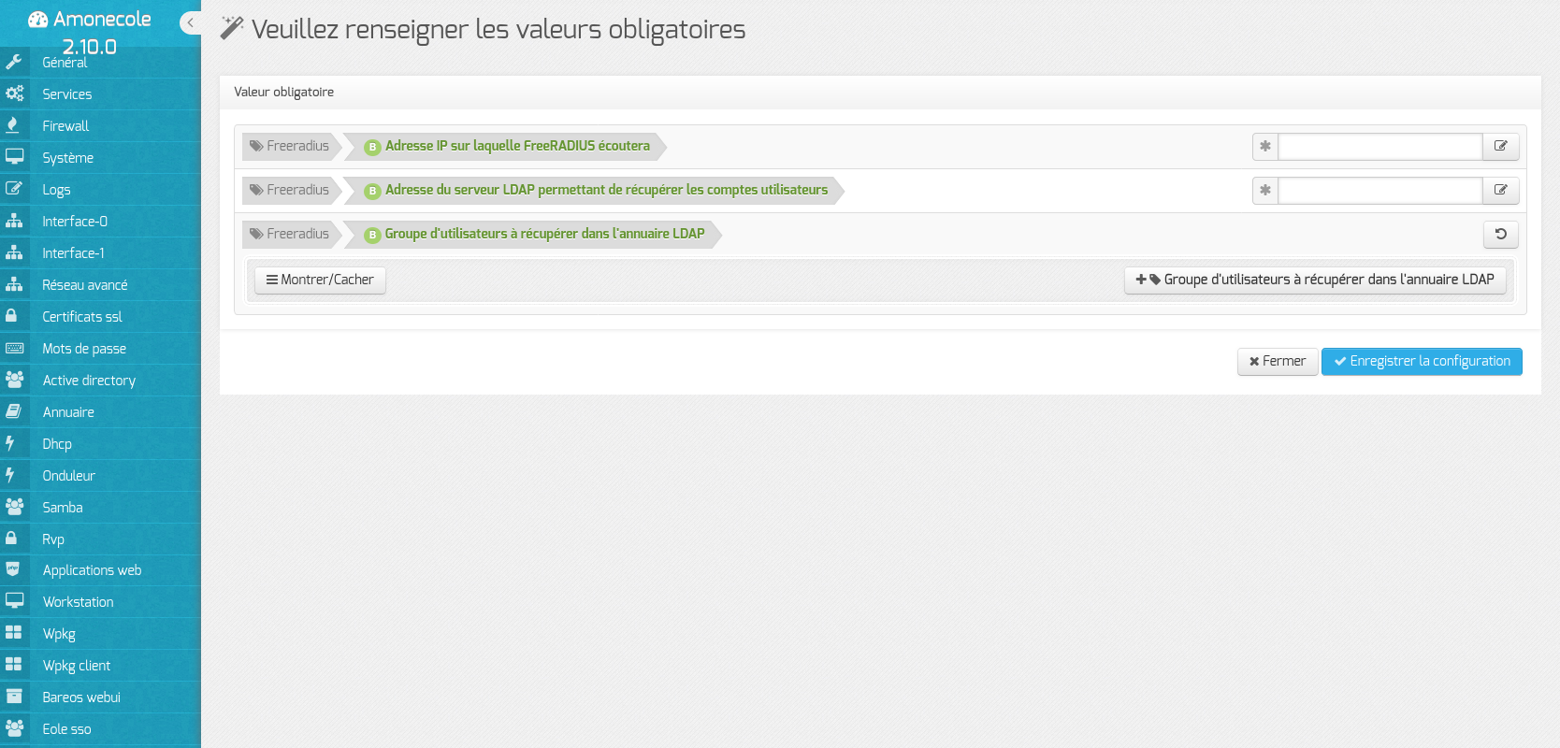Close the dialog with the Fermer button
The height and width of the screenshot is (748, 1560).
click(x=1277, y=362)
